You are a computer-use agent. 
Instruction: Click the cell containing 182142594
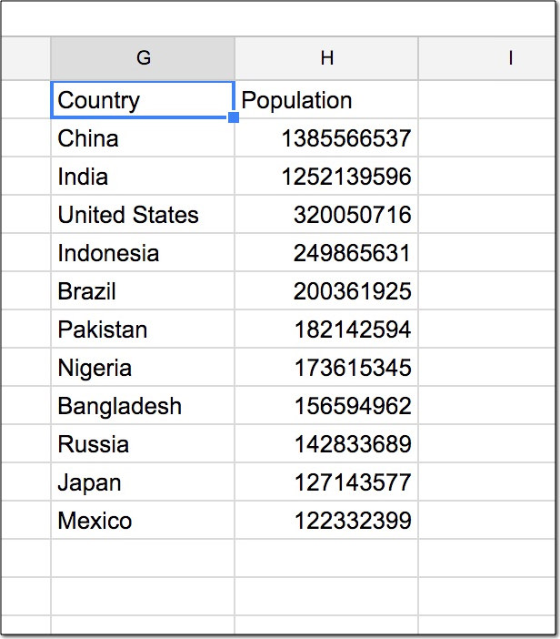click(326, 330)
